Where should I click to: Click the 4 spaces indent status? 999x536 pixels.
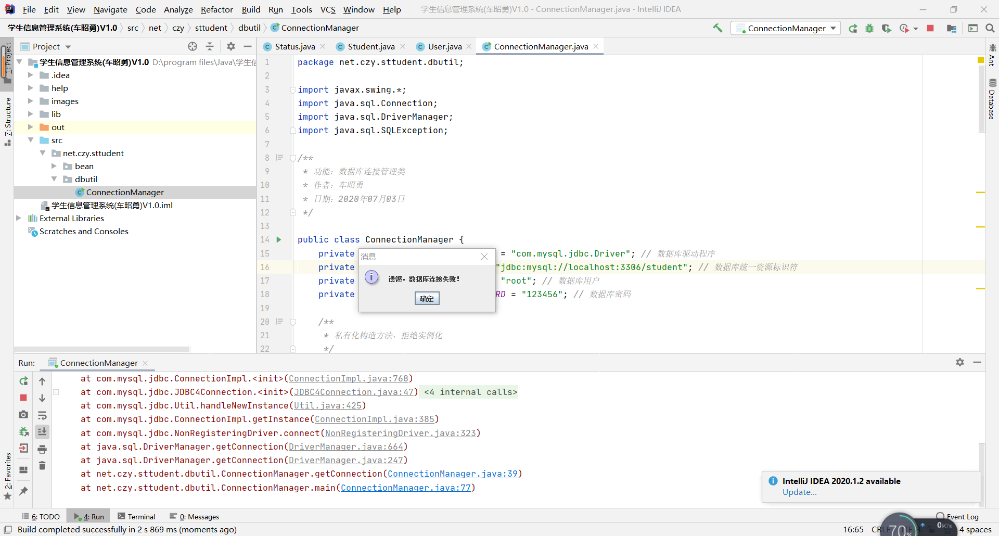click(x=976, y=529)
